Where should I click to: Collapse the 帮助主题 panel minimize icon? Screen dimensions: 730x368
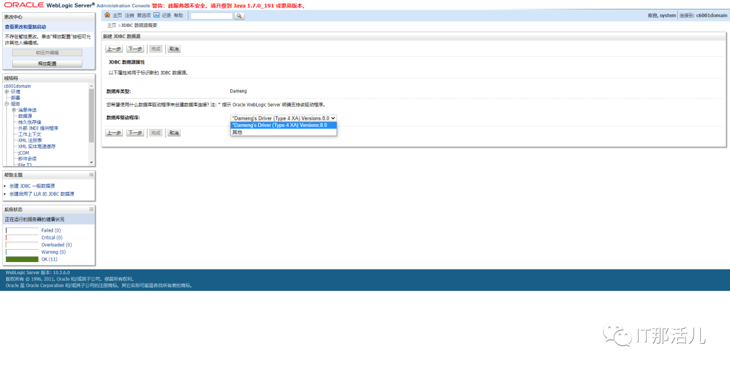pos(91,174)
